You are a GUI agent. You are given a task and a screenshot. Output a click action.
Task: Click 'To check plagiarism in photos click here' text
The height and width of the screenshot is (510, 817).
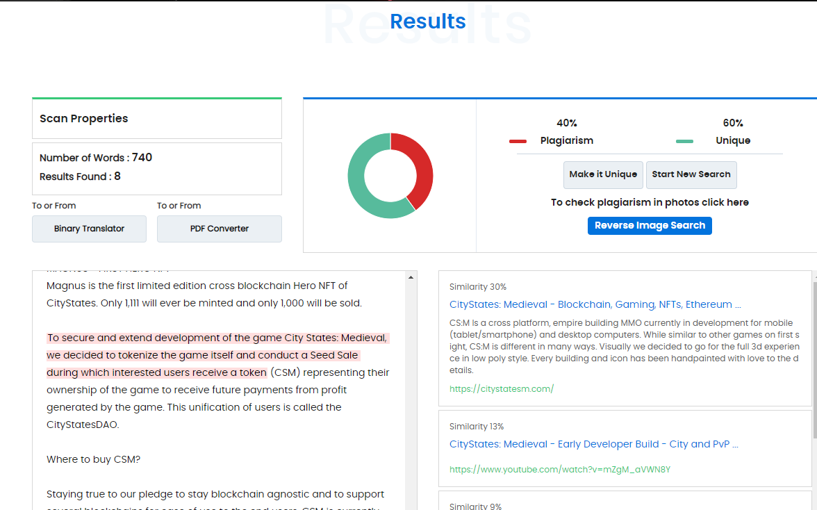(x=650, y=203)
